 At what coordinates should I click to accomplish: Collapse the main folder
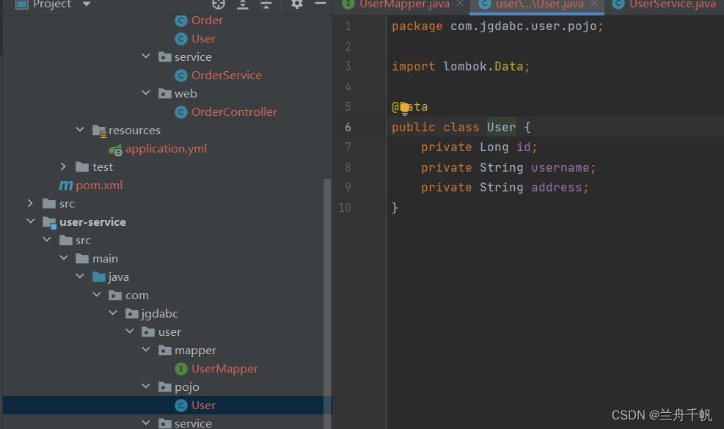pos(64,258)
